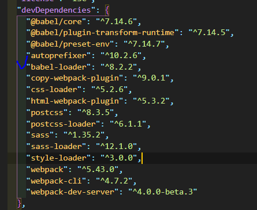
Task: Select the "webpack" package key
Action: 47,170
